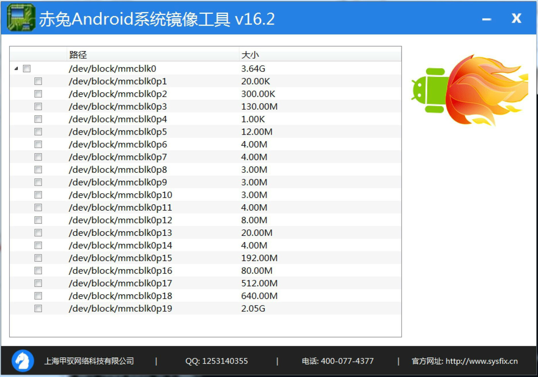Check the mmcblk0p7 partition
Screen dimensions: 538x377
pos(38,157)
